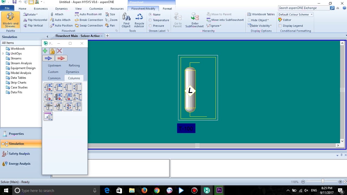Click the zoom in plus button
347x195 pixels.
[340, 182]
